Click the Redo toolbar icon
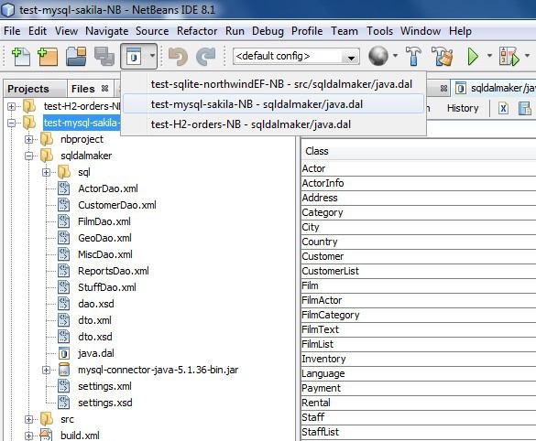The width and height of the screenshot is (536, 441). point(206,57)
